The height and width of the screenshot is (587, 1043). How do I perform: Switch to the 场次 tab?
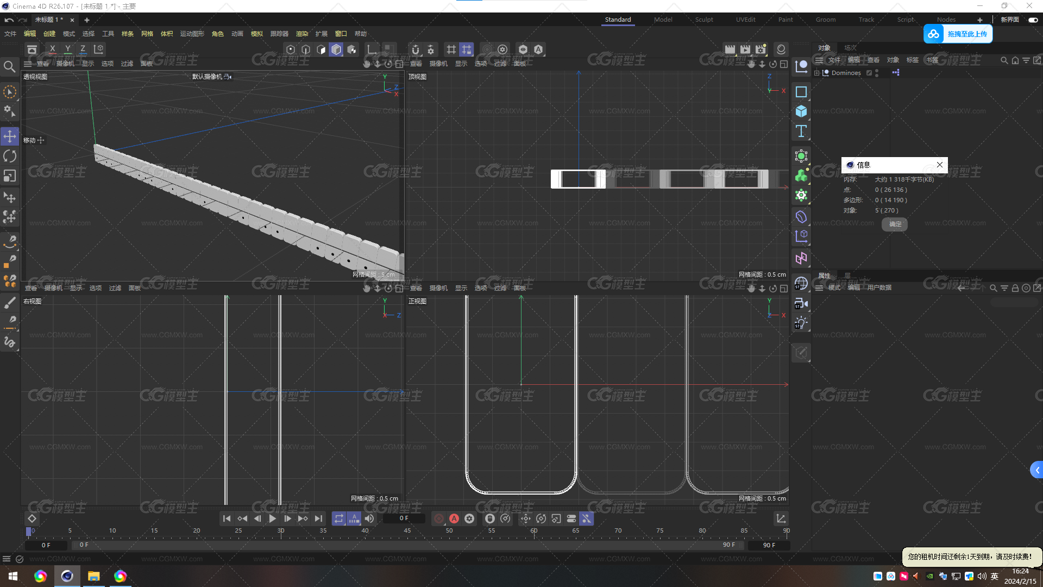[850, 48]
